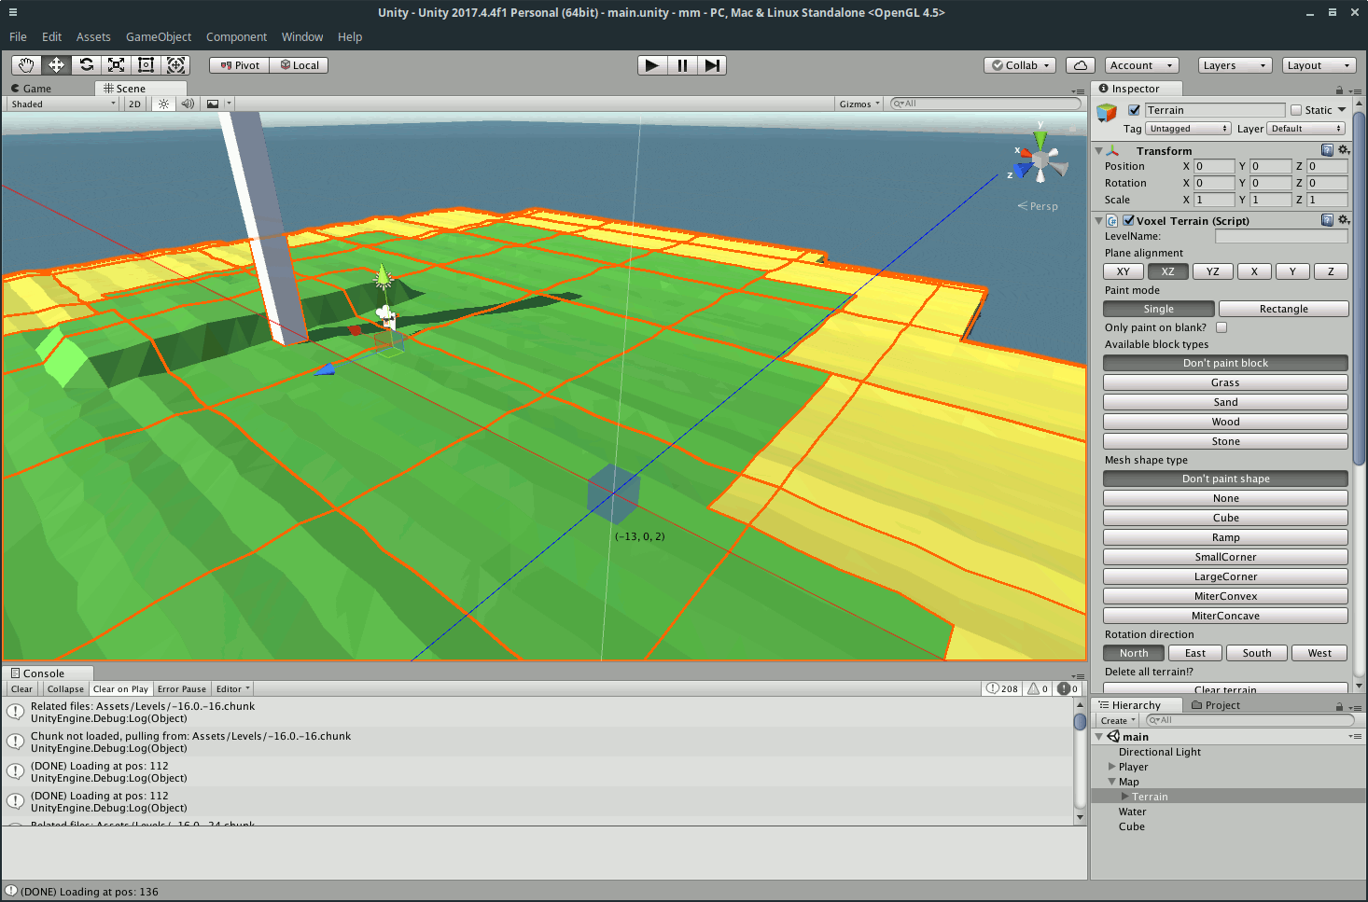Open Shaded draw mode dropdown
The height and width of the screenshot is (902, 1368).
point(63,104)
